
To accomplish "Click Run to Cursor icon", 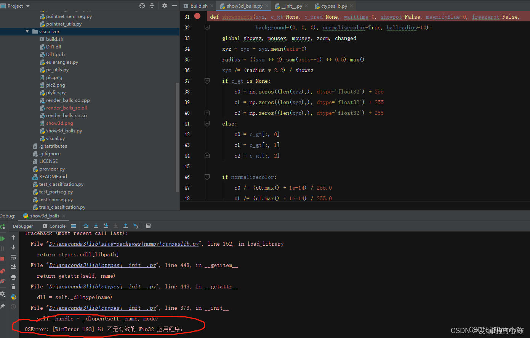I will pos(136,226).
